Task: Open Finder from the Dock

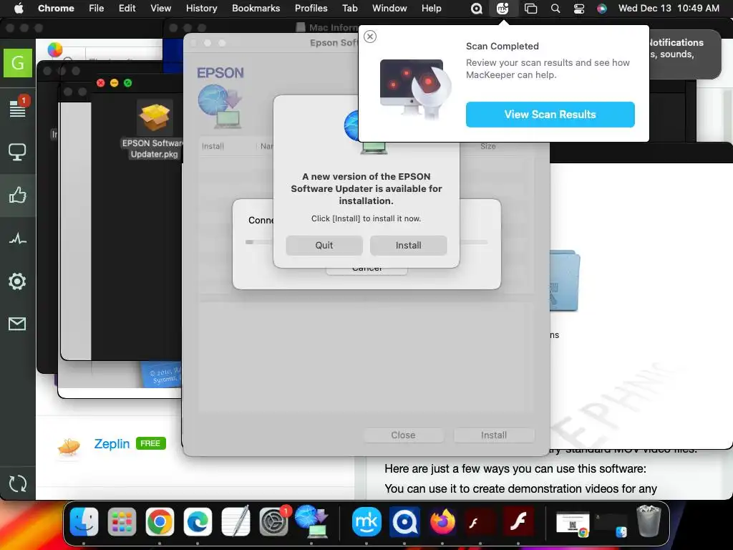Action: (x=84, y=521)
